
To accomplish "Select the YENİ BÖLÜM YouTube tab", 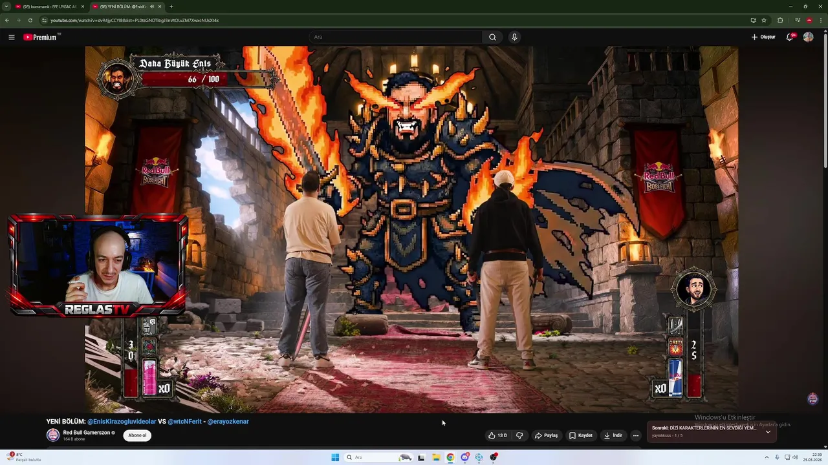I will pyautogui.click(x=123, y=6).
